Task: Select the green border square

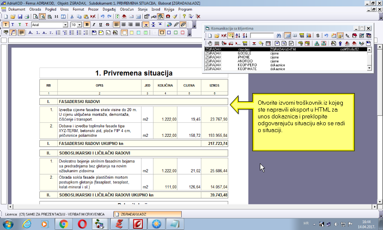Action: pyautogui.click(x=176, y=32)
